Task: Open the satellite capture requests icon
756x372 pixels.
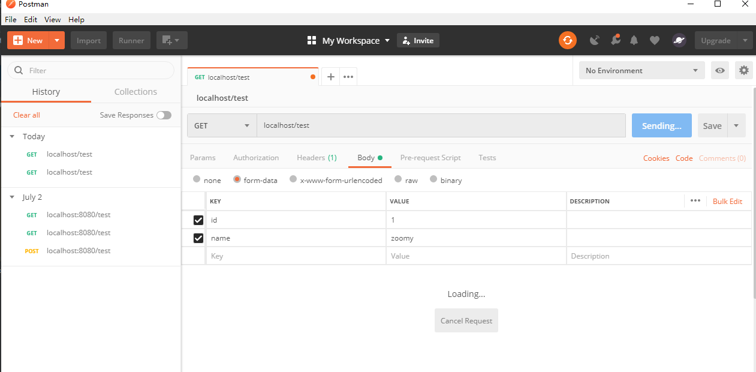Action: point(594,40)
